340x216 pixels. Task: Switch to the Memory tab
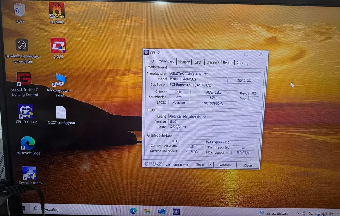[184, 62]
